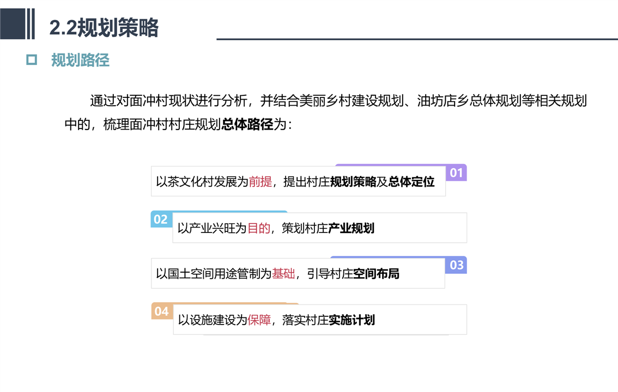Click the purple 01 number badge
This screenshot has width=618, height=392.
tap(456, 173)
